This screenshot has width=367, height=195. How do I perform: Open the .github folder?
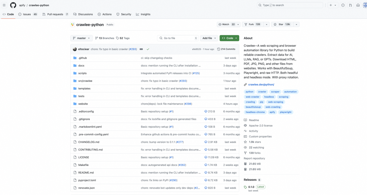pos(83,58)
